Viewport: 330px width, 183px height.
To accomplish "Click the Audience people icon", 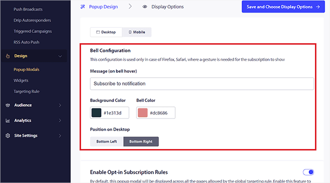I will (8, 105).
